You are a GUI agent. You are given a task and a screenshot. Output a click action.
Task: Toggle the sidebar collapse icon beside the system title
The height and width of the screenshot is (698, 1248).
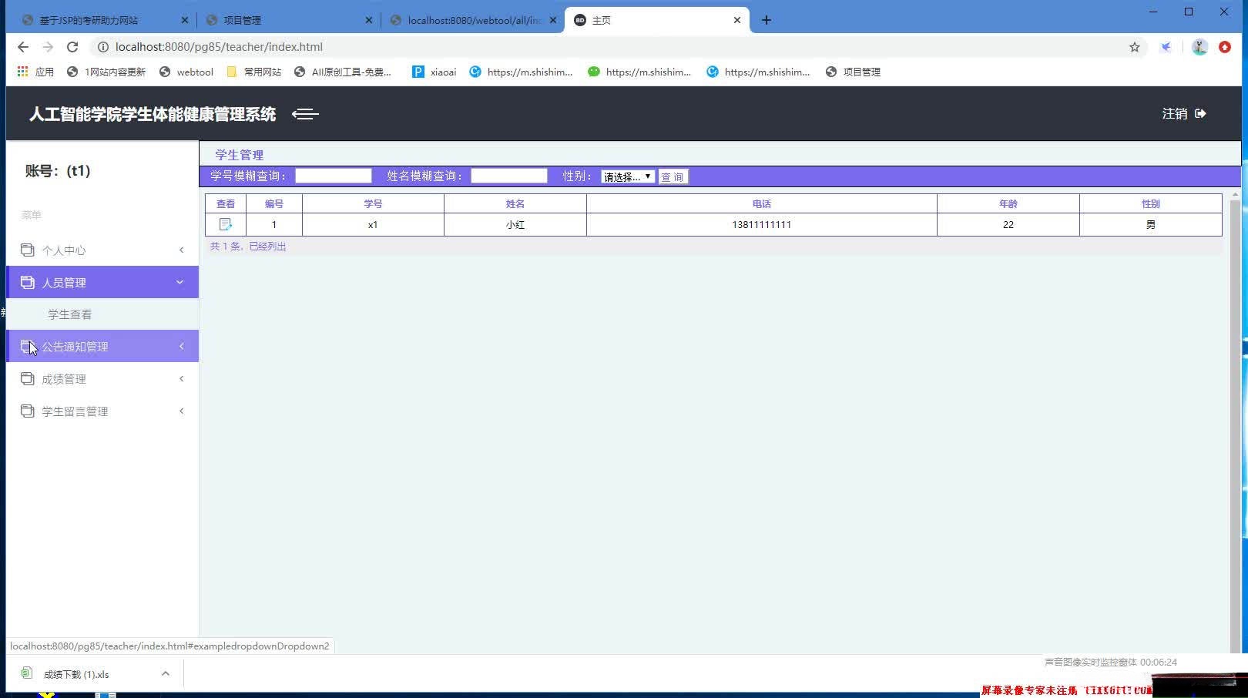pos(305,114)
